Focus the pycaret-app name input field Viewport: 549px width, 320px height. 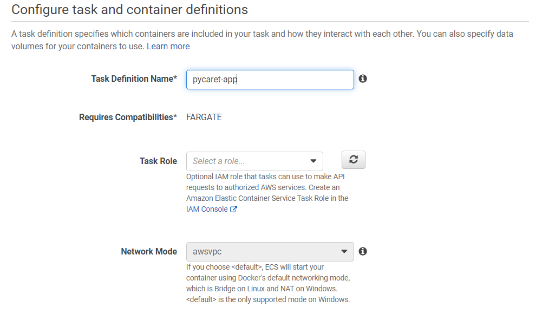270,80
